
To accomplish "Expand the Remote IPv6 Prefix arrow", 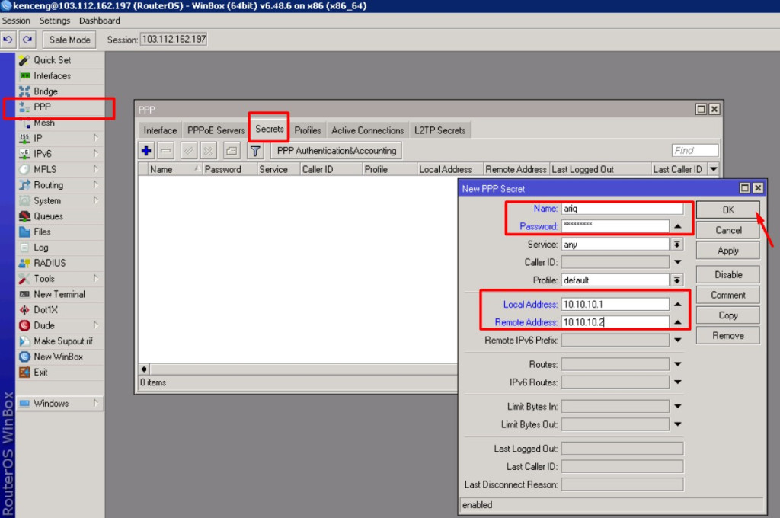I will (x=677, y=340).
